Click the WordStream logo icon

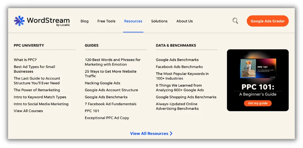pos(19,21)
